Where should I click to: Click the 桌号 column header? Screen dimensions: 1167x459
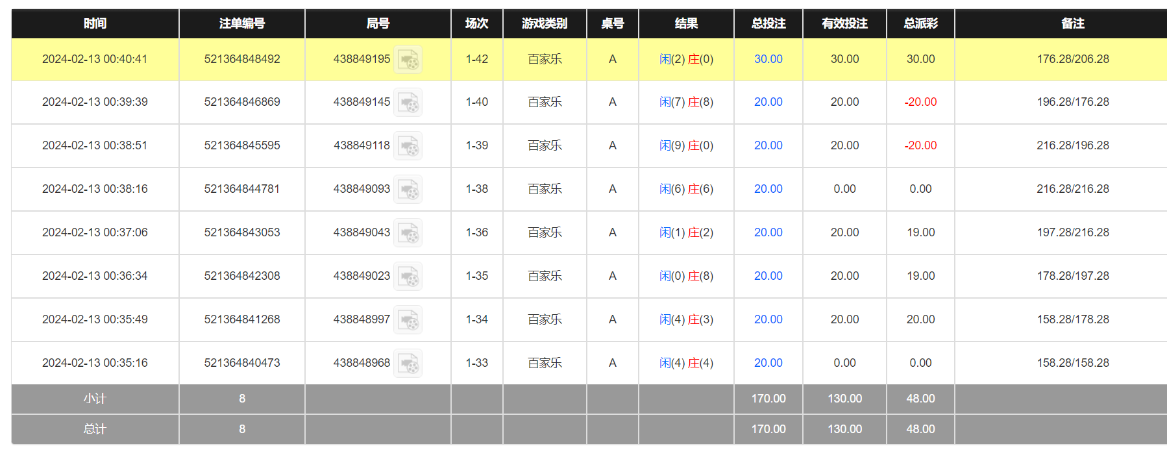click(x=613, y=23)
